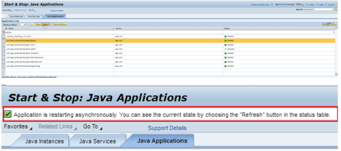Switch to the Java Services tab in the enlarged view

(x=97, y=141)
